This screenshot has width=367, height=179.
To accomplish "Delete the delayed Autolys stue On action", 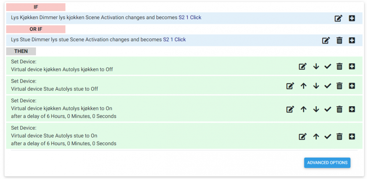I will tap(339, 136).
